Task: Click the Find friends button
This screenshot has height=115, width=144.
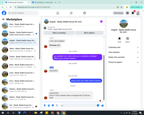Action: tap(118, 13)
